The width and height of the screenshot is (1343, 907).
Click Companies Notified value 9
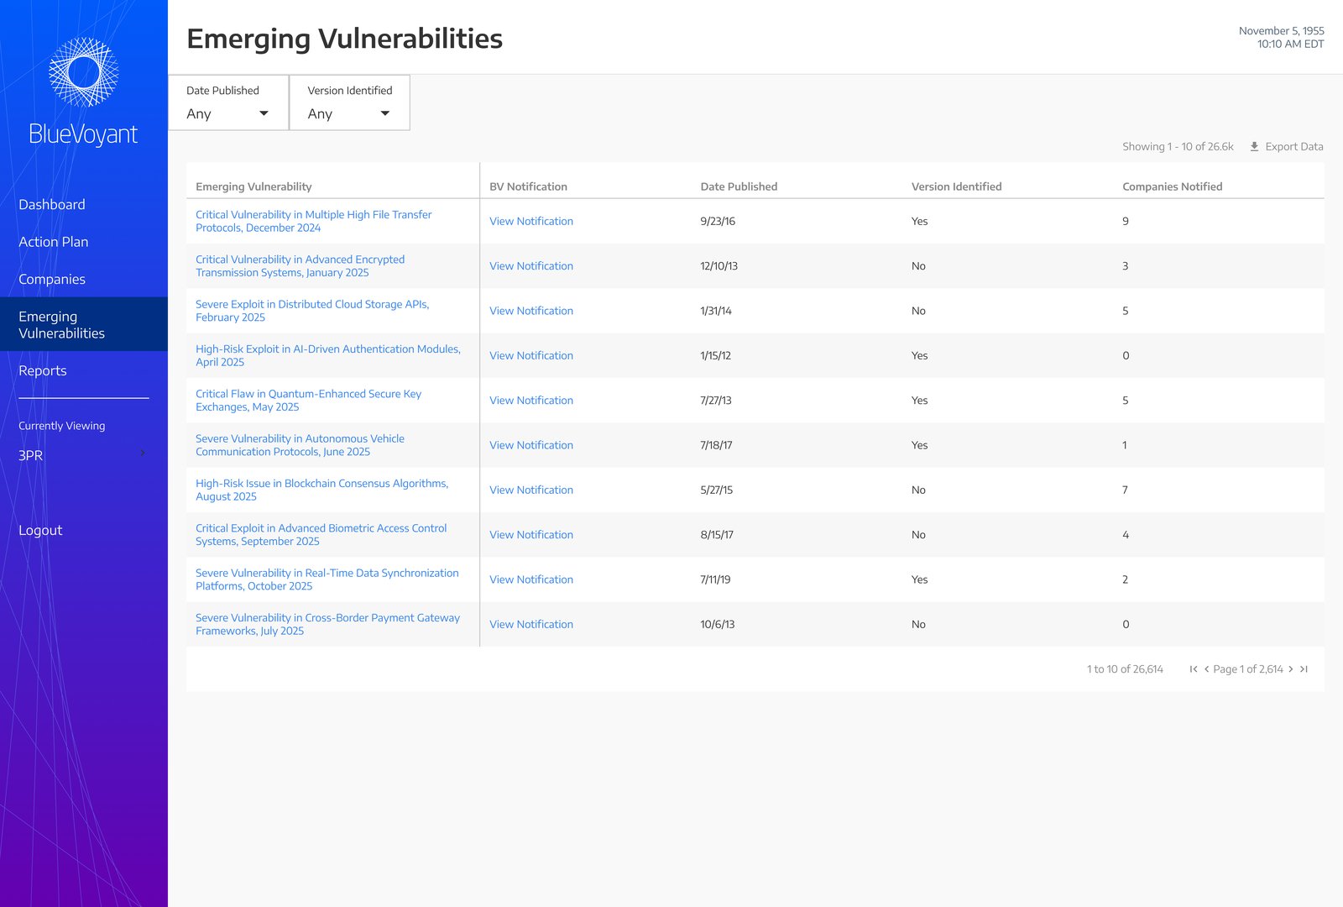[x=1126, y=221]
